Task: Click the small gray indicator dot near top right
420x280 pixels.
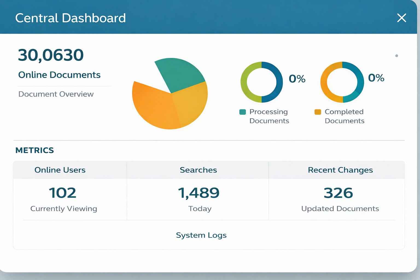Action: pyautogui.click(x=396, y=56)
